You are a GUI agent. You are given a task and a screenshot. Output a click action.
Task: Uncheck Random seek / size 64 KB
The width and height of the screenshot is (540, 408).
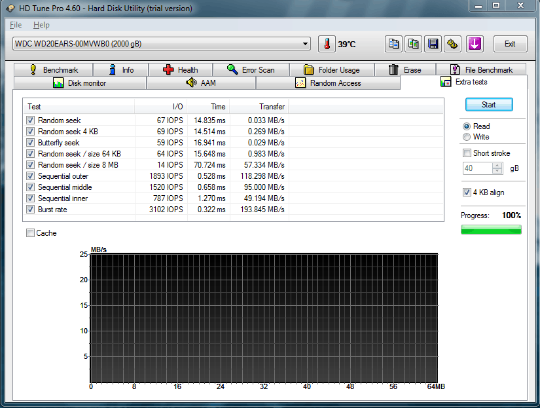pyautogui.click(x=30, y=154)
